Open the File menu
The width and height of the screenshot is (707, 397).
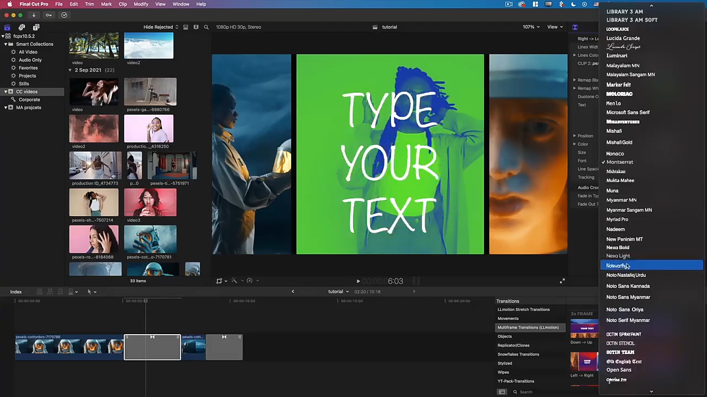coord(59,4)
